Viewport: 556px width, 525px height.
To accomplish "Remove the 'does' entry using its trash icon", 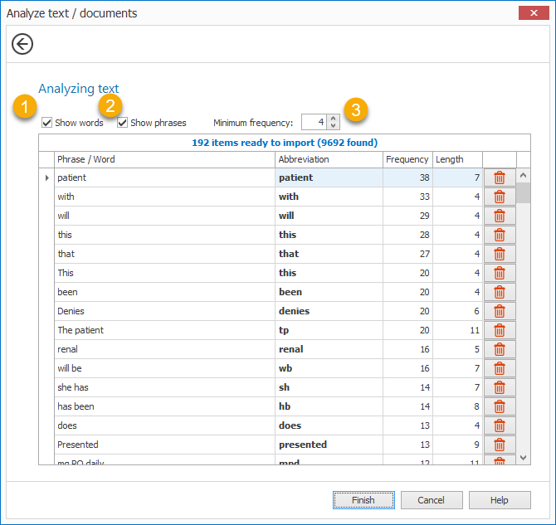I will [x=500, y=425].
